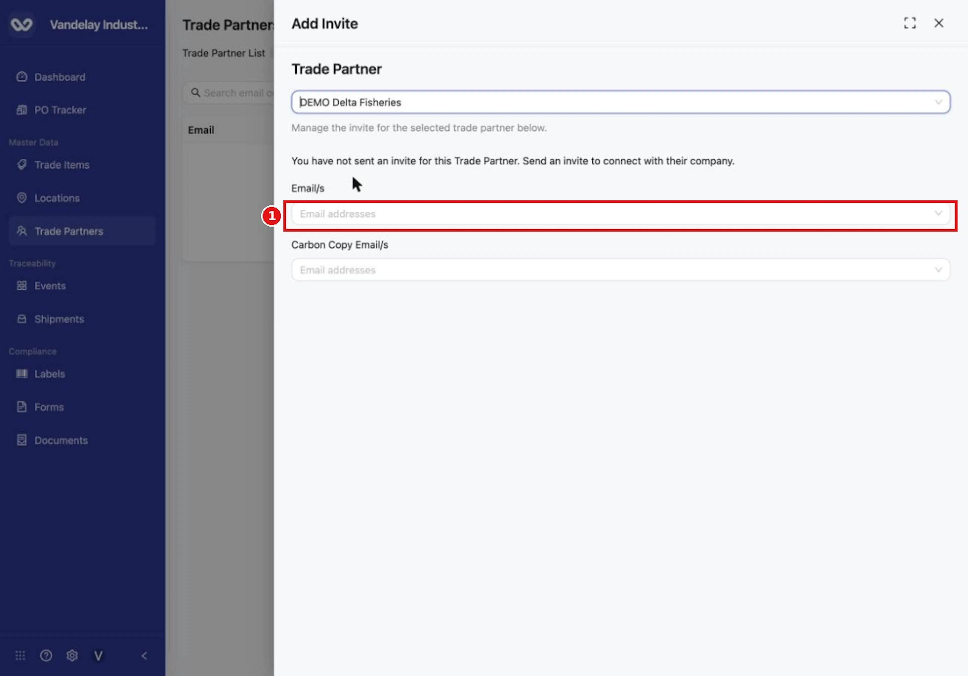Click the Labels barcode icon
The height and width of the screenshot is (676, 968).
[21, 373]
